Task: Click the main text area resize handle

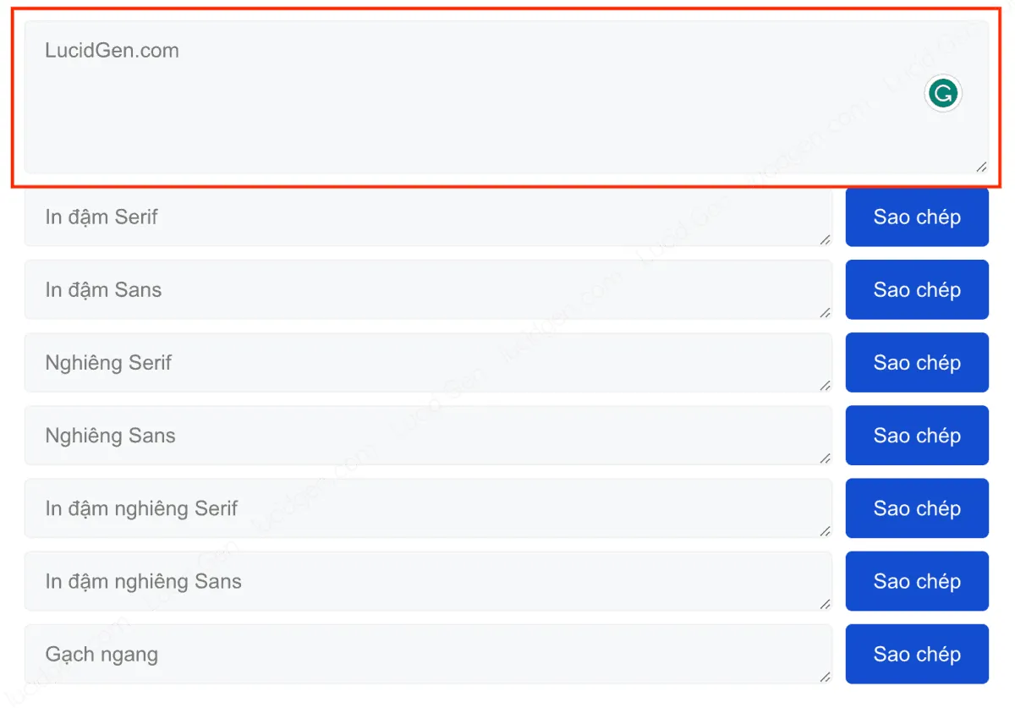Action: click(x=981, y=167)
